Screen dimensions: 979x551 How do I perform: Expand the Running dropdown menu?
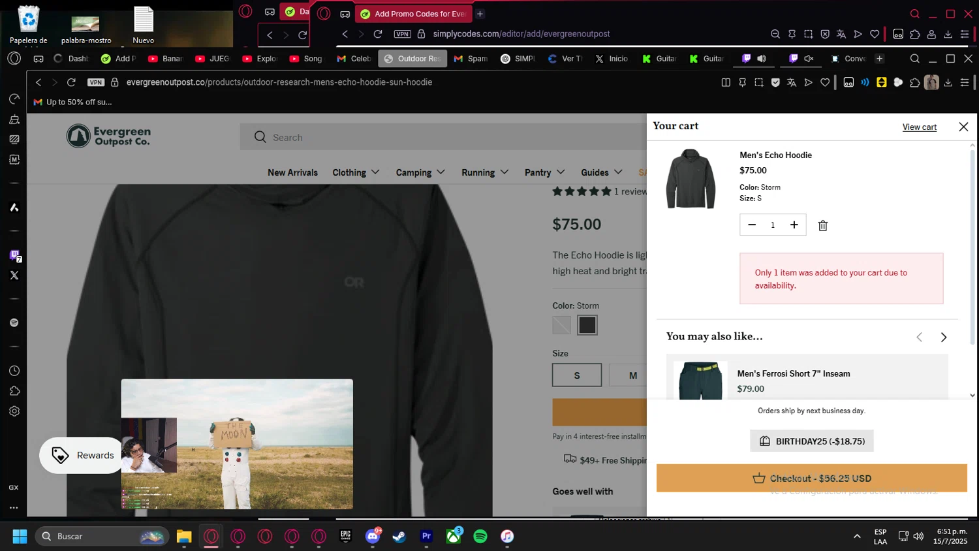click(485, 172)
